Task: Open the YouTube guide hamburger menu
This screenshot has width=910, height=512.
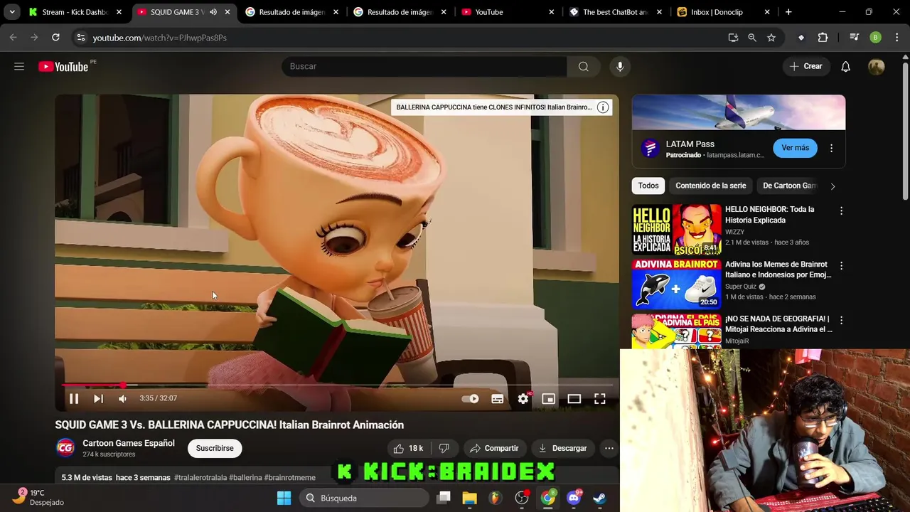Action: (x=19, y=66)
